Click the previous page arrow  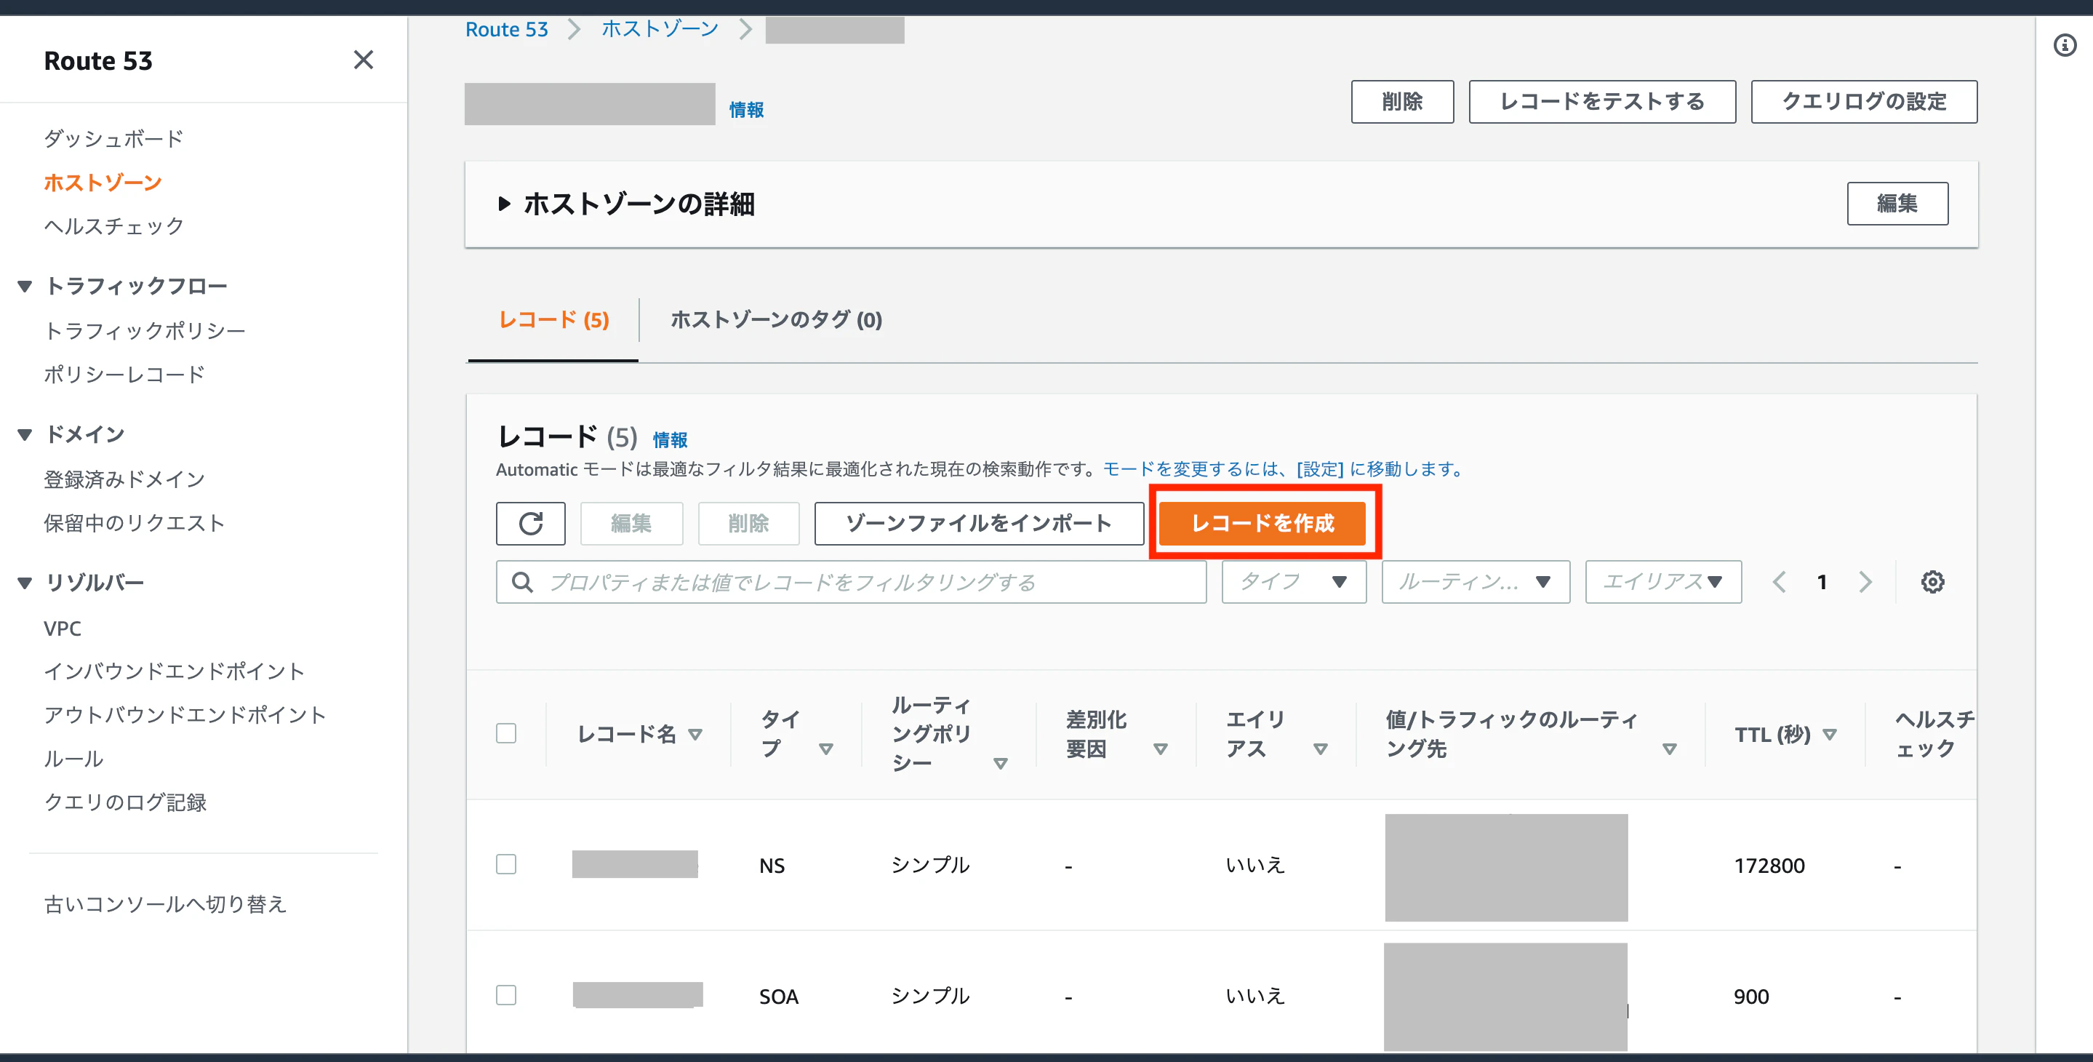[x=1780, y=581]
